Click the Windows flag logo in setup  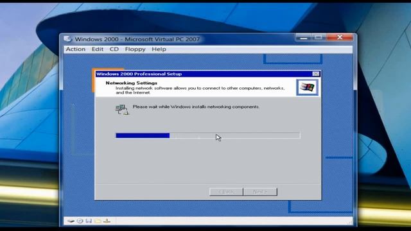click(x=307, y=87)
